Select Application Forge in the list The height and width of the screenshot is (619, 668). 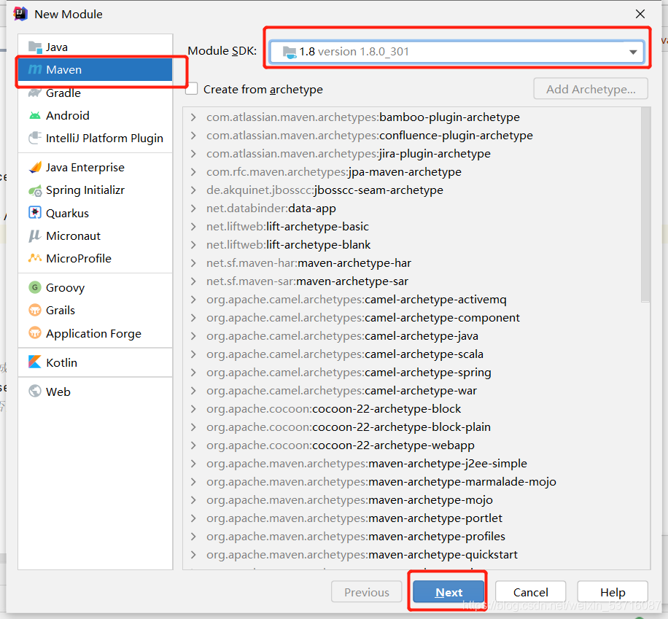click(95, 333)
